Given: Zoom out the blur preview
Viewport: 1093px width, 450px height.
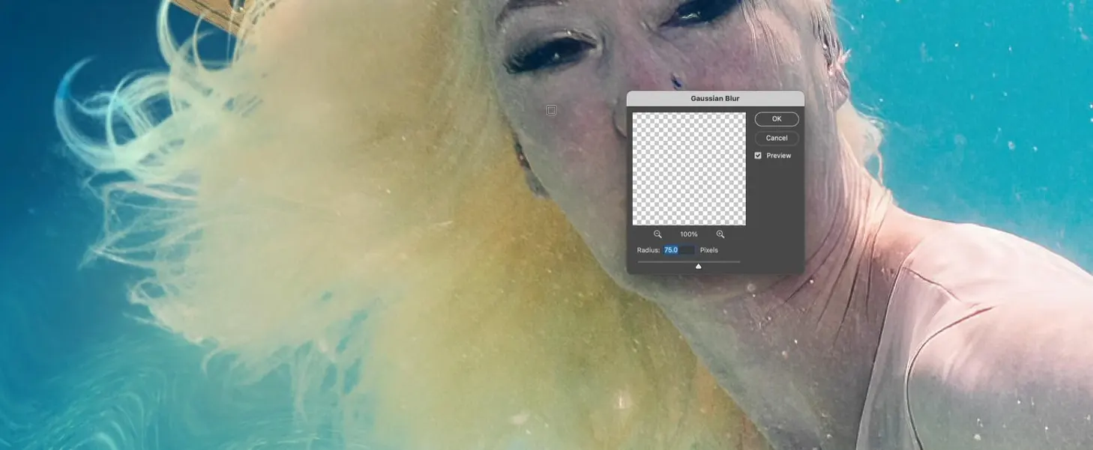Looking at the screenshot, I should point(657,234).
